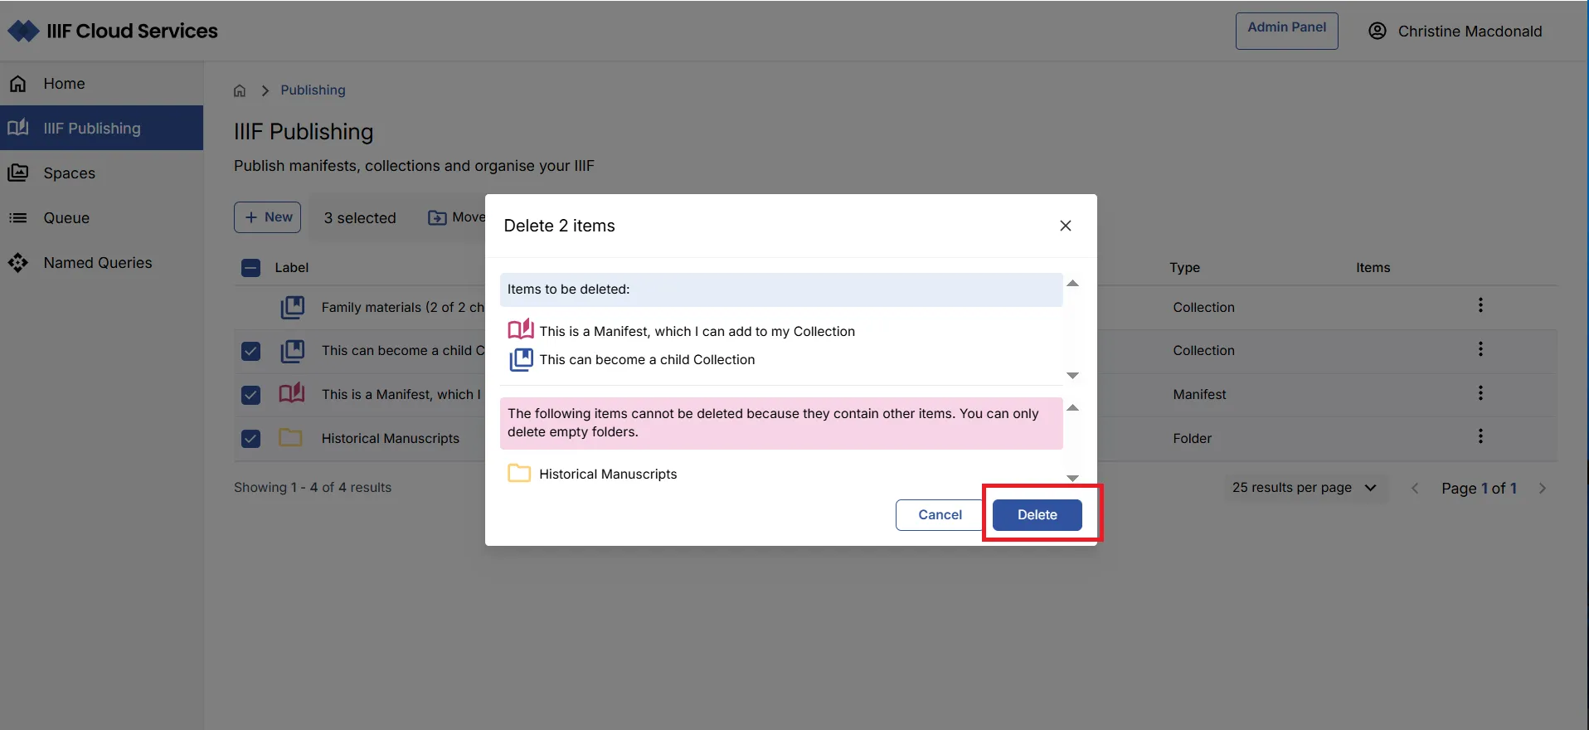Click the Historical Manuscripts folder icon in table
Screen dimensions: 1589x730
tap(290, 437)
